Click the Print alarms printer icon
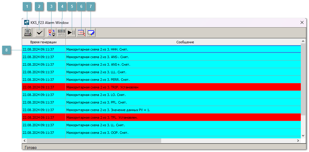 coord(28,32)
